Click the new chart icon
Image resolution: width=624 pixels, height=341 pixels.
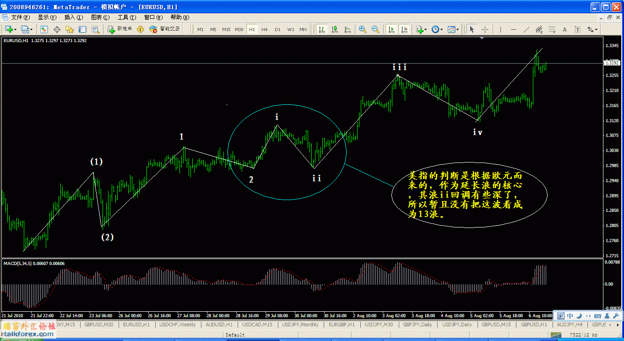[9, 29]
